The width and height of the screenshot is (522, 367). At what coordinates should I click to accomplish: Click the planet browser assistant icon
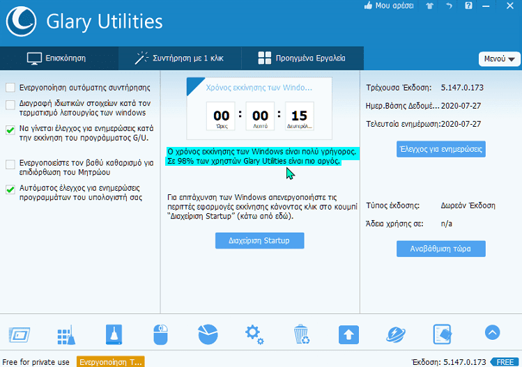point(395,334)
